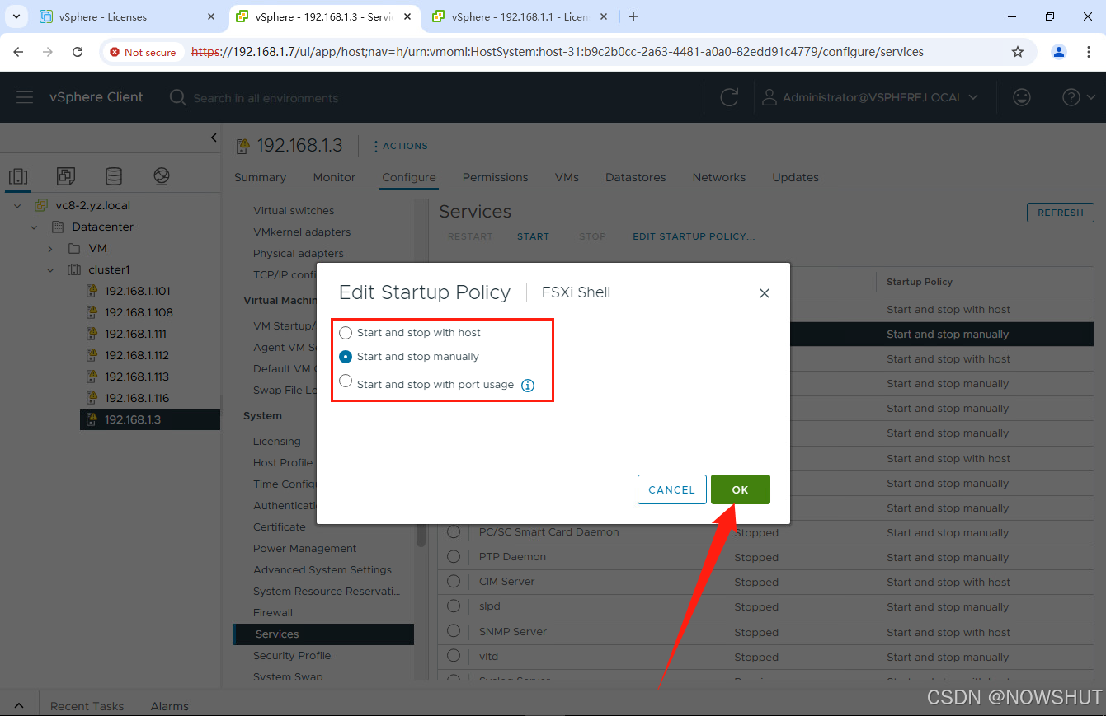The width and height of the screenshot is (1106, 716).
Task: Click the configure menu scrollbar thumb
Action: click(421, 536)
